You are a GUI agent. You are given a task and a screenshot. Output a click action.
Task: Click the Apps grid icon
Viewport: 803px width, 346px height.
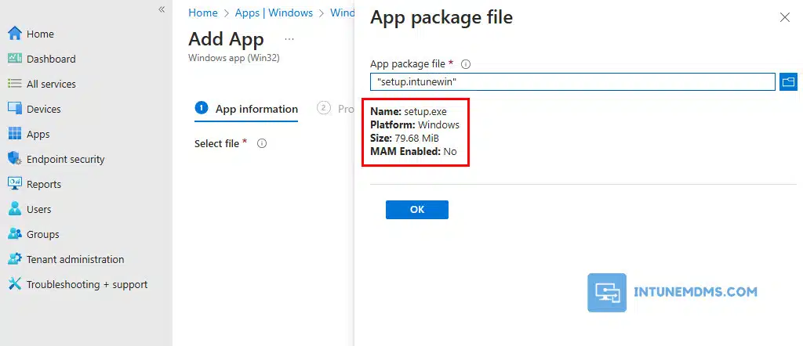tap(14, 134)
